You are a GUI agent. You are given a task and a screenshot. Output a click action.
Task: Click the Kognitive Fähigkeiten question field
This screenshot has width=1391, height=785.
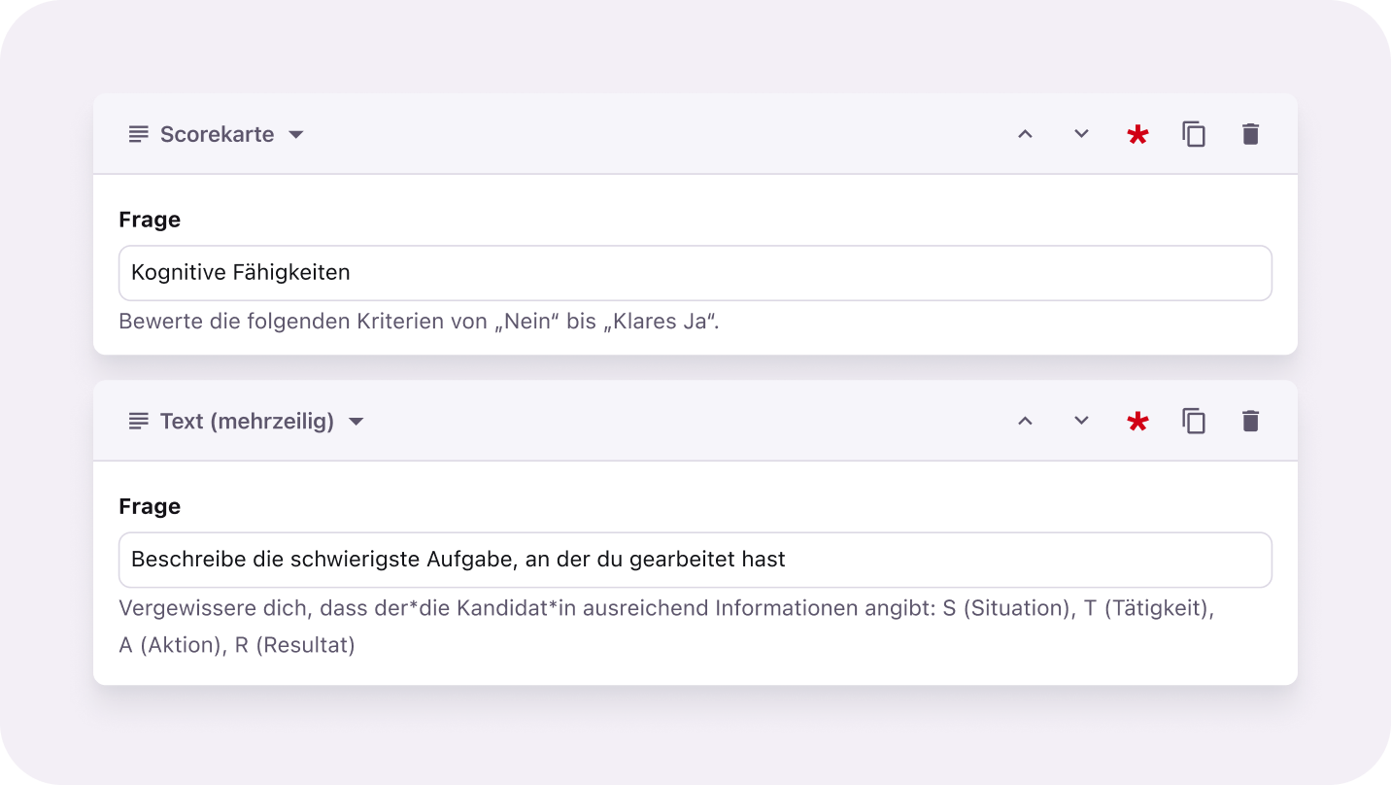[x=695, y=273]
